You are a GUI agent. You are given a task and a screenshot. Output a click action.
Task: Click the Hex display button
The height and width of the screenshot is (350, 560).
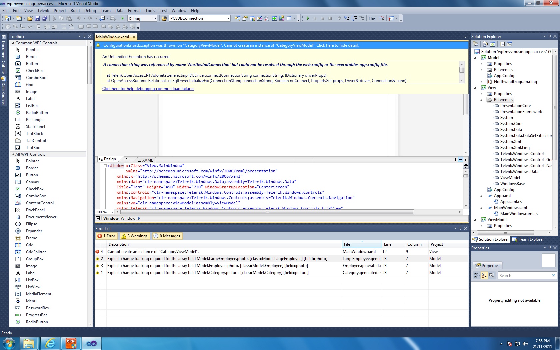pyautogui.click(x=372, y=19)
